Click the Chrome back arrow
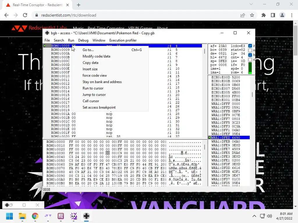 6,15
